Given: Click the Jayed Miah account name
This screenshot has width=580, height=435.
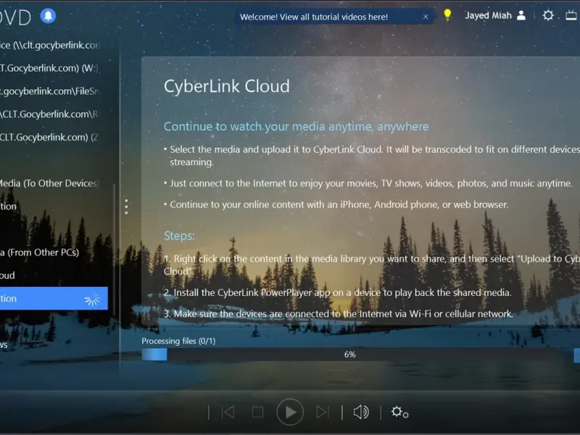Looking at the screenshot, I should point(488,15).
